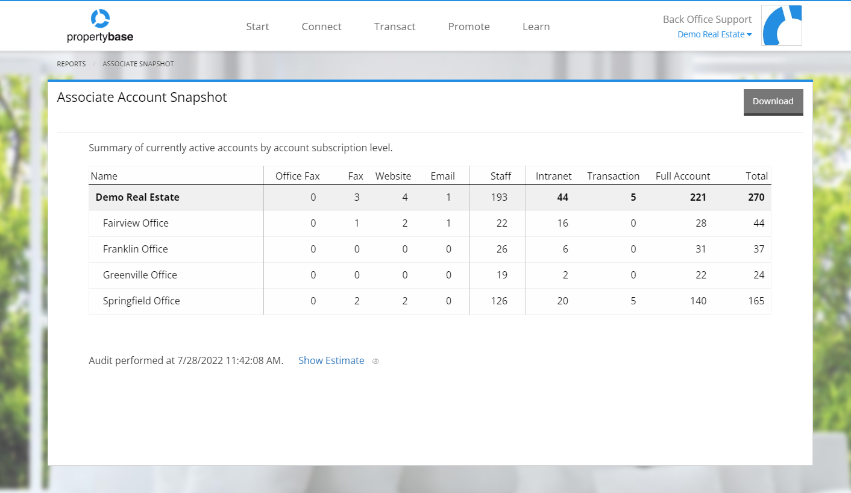
Task: Click the ASSOCIATE SNAPSHOT breadcrumb
Action: coord(138,63)
